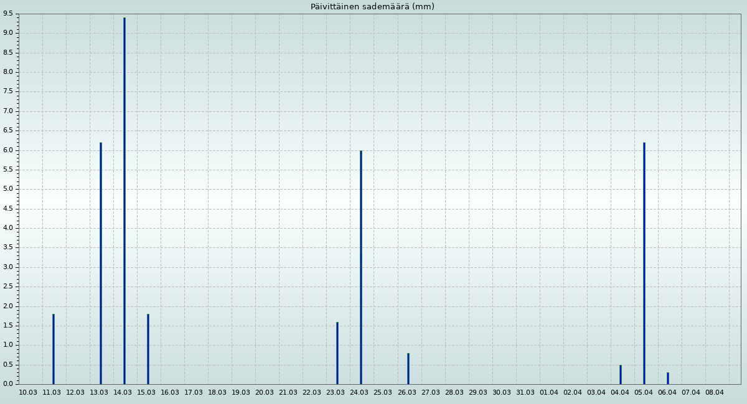This screenshot has height=404, width=747.
Task: Click the "08.04" date label on x-axis
Action: coord(715,393)
